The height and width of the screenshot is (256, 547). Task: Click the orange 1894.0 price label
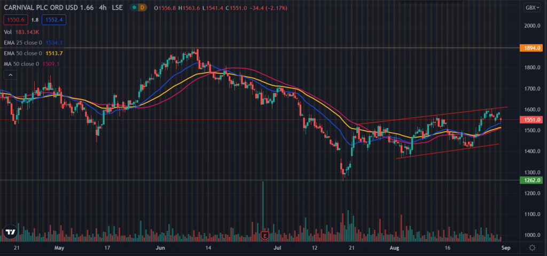pyautogui.click(x=532, y=48)
